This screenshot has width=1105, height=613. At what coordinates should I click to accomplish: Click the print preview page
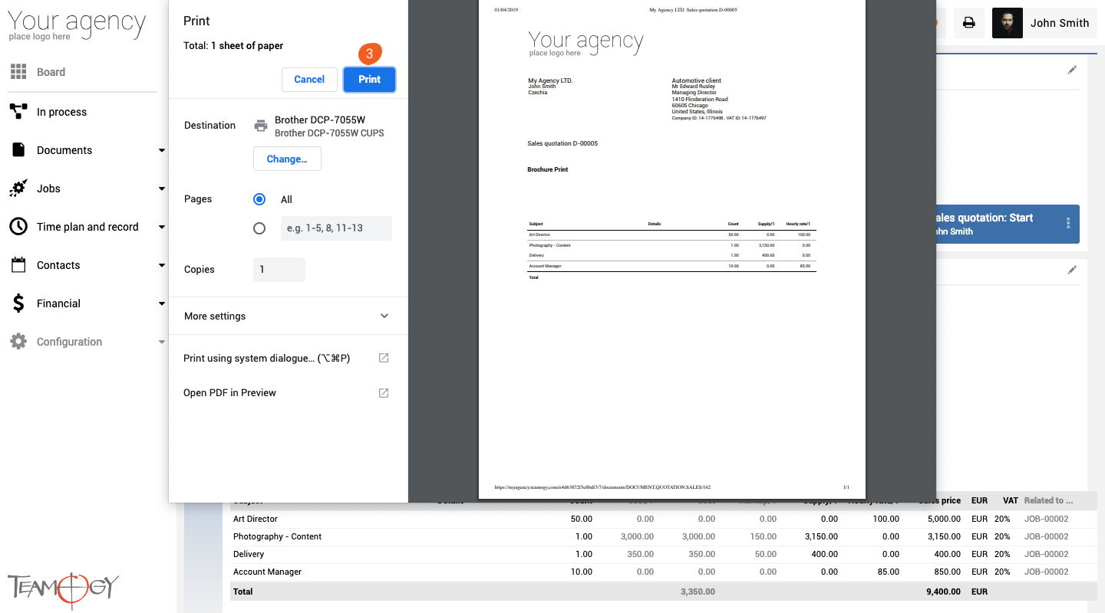[x=671, y=249]
